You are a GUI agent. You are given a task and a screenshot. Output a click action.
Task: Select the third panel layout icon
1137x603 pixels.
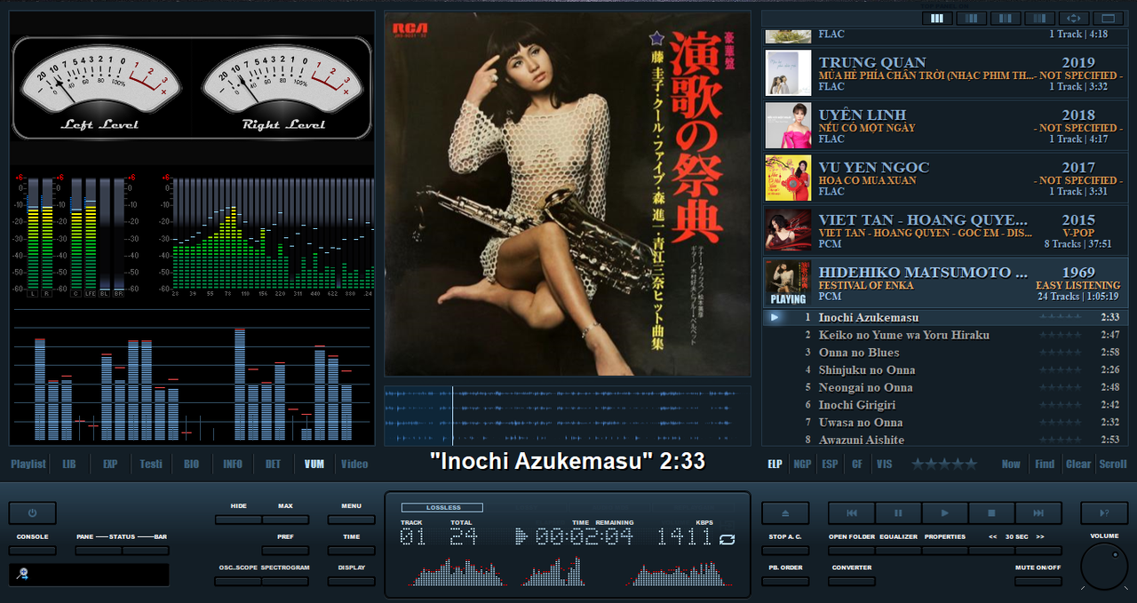1006,18
